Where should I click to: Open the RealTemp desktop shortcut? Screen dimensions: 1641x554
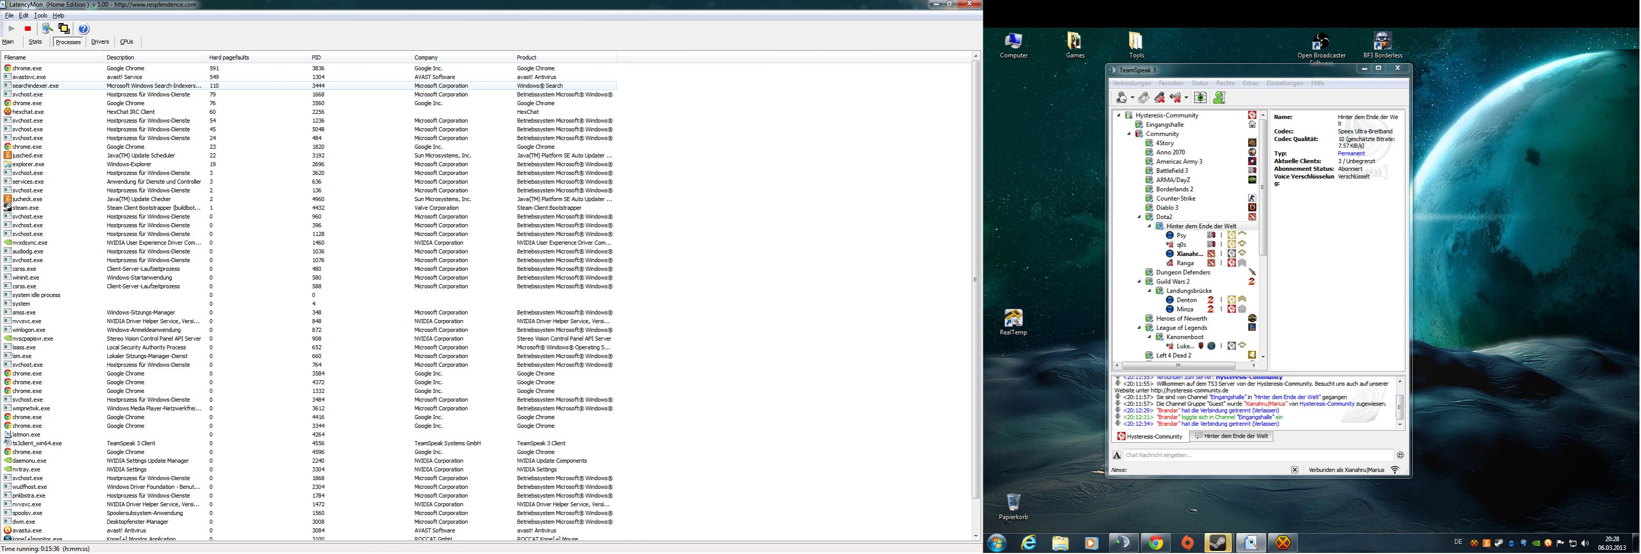pos(1013,322)
